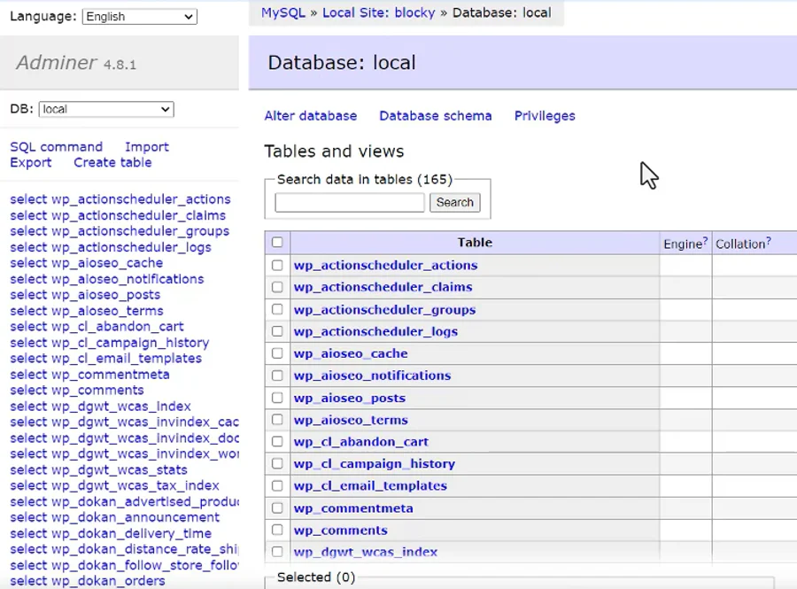Sidebar: select wp_dokan_announcement

point(115,517)
